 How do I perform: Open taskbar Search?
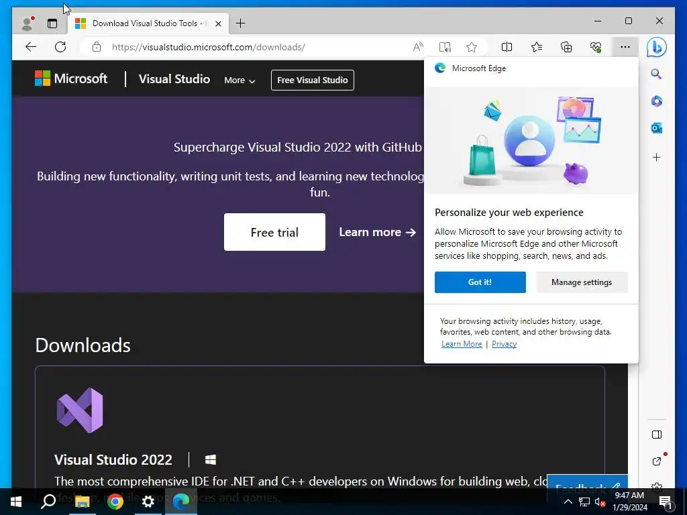(x=48, y=502)
